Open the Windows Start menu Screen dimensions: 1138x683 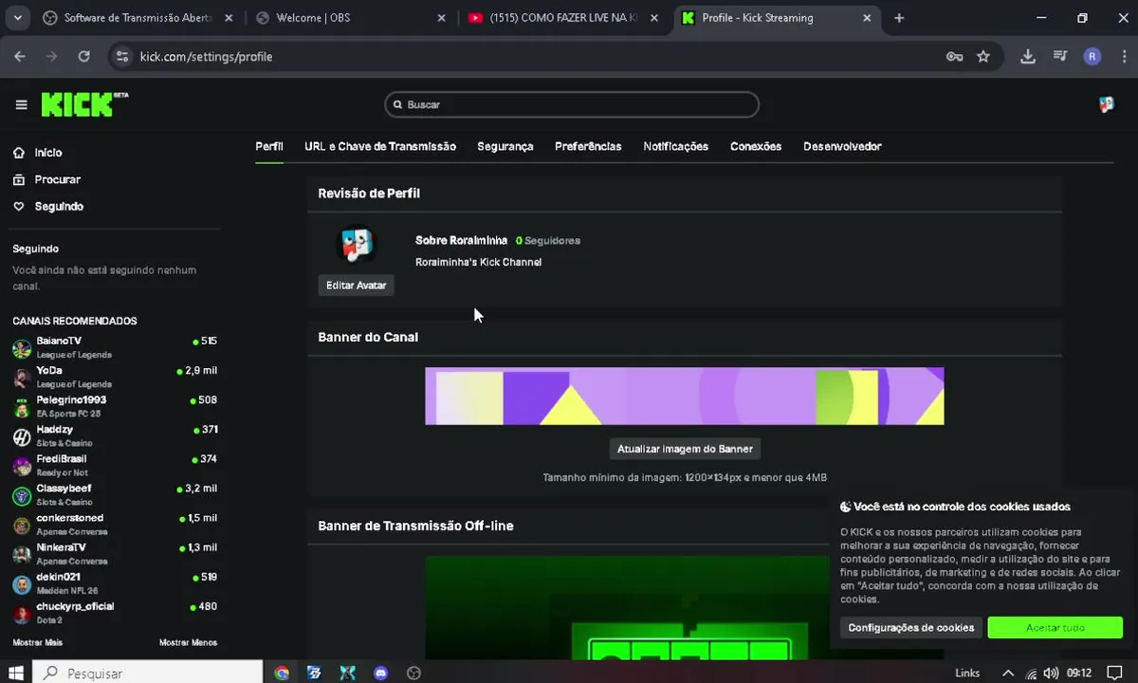(x=16, y=673)
